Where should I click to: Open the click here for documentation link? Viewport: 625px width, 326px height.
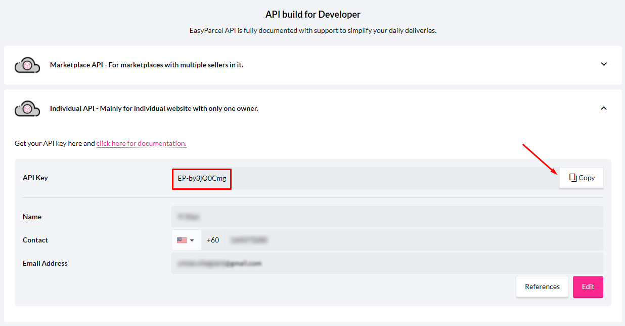click(x=142, y=143)
